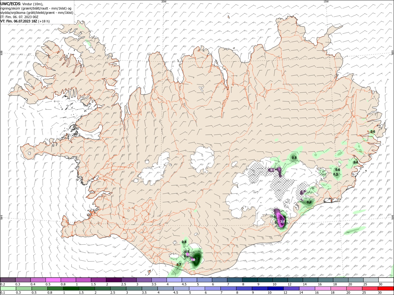Screen dimensions: 394x295
Task: Click the 0.9 precipitation value on the map
Action: 309,202
